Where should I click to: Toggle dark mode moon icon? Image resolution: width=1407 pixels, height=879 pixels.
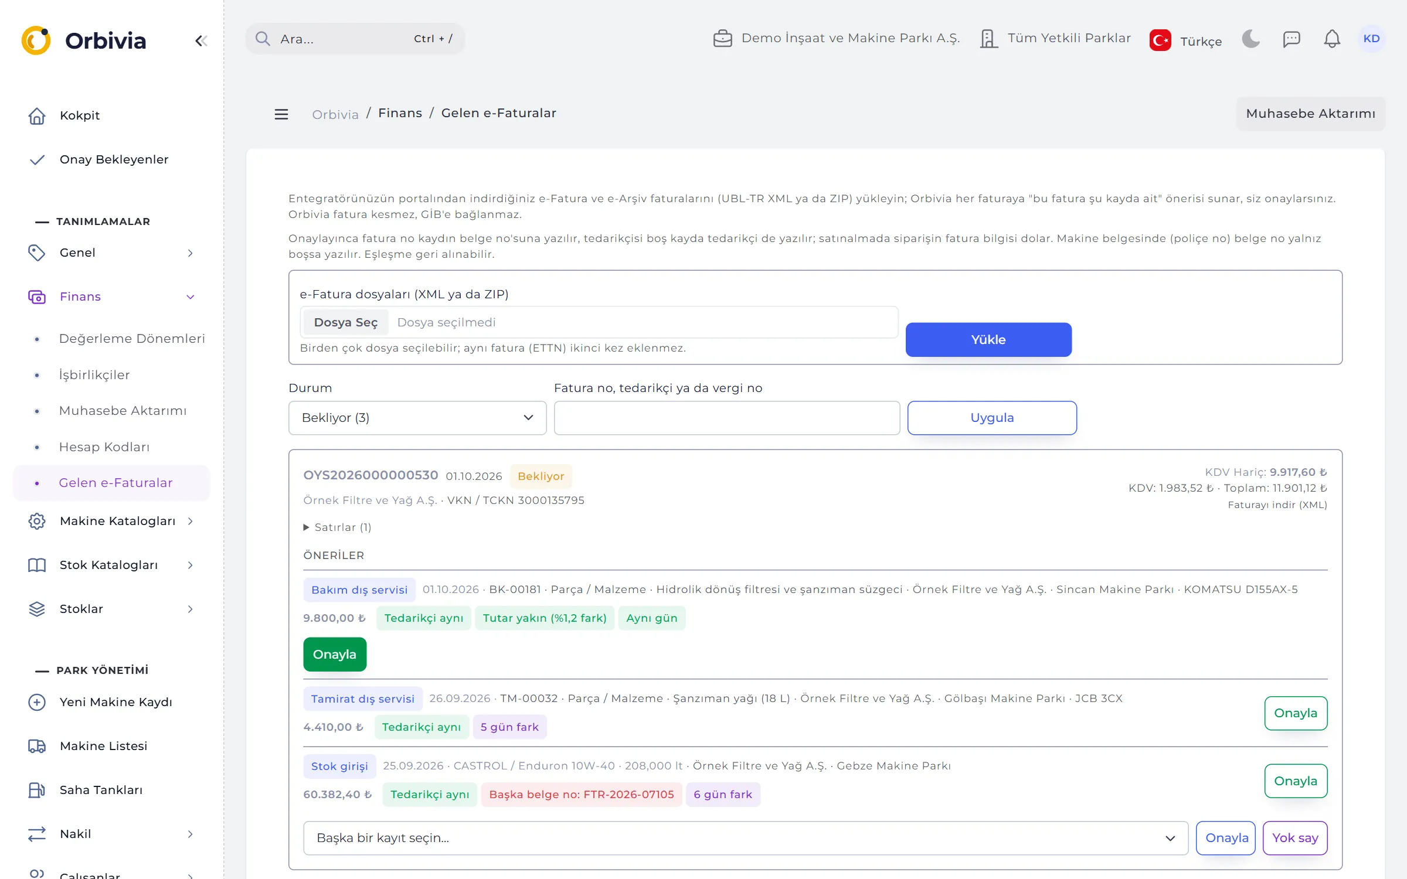click(x=1250, y=39)
